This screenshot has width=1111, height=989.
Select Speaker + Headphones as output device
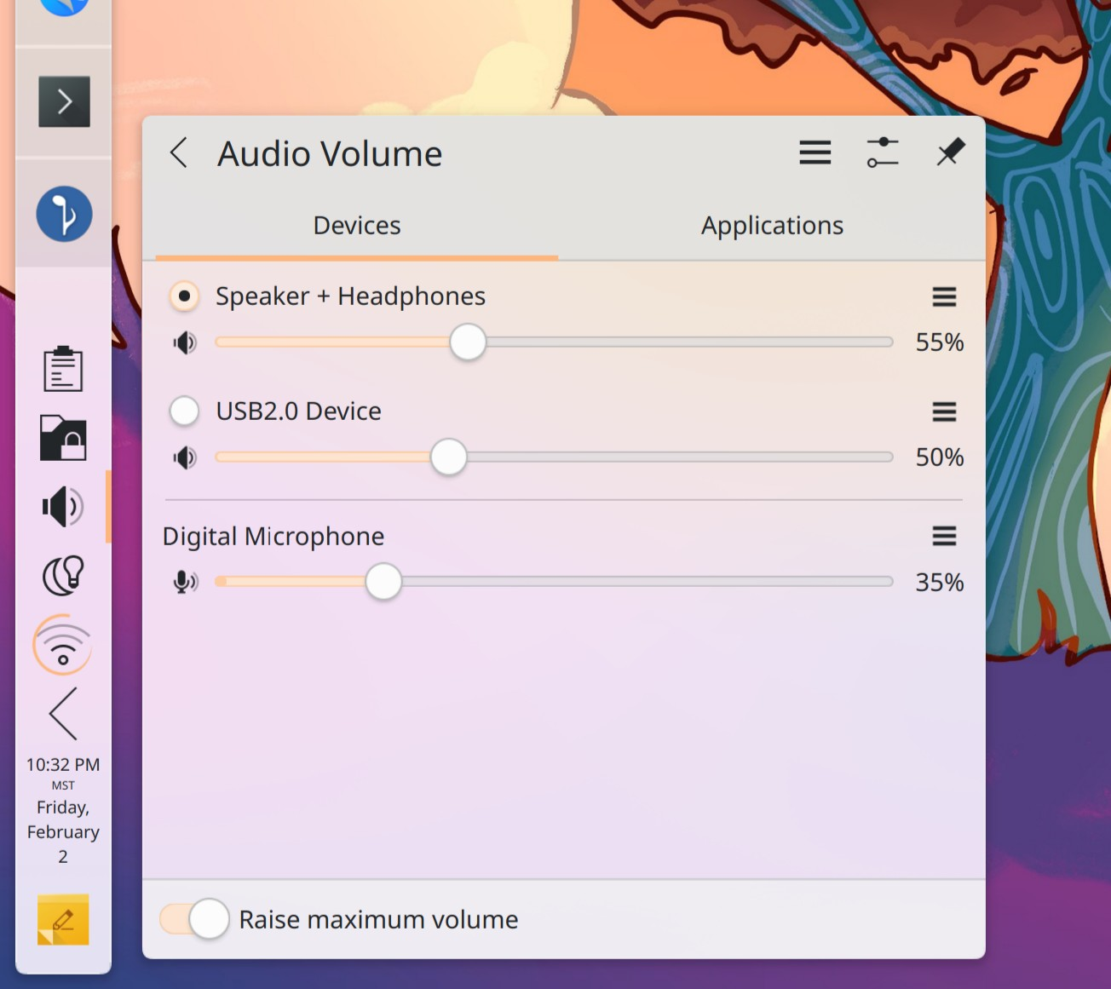(184, 296)
